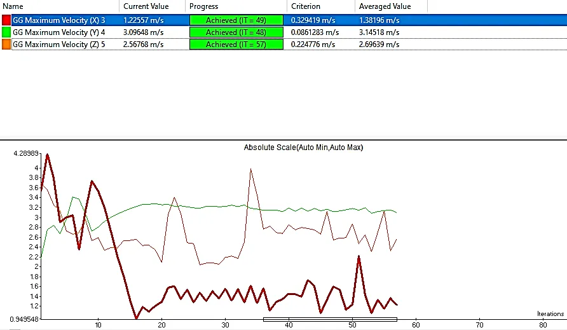567x330 pixels.
Task: Click the Achieved (IT = 49) progress bar
Action: (x=236, y=20)
